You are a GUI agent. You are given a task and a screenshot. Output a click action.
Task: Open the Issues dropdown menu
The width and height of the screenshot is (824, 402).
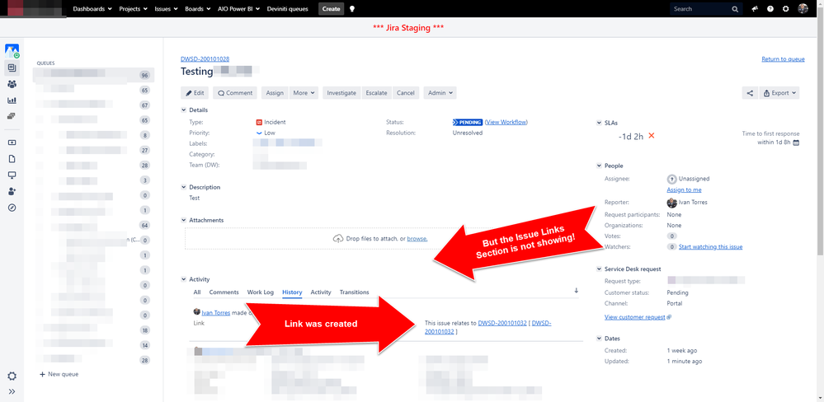click(x=166, y=9)
